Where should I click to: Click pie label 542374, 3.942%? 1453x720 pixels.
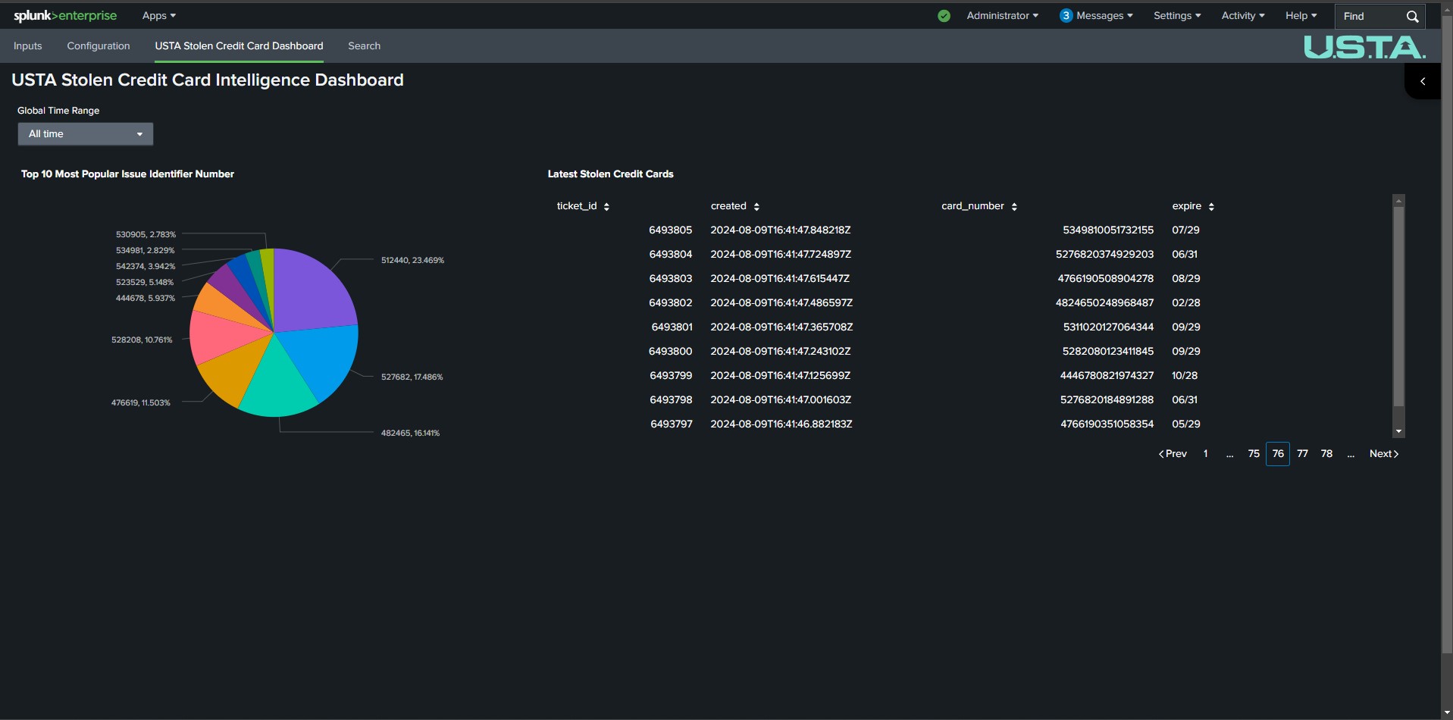pyautogui.click(x=146, y=267)
